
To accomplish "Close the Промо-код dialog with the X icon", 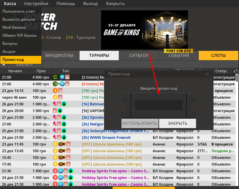I will click(x=207, y=74).
